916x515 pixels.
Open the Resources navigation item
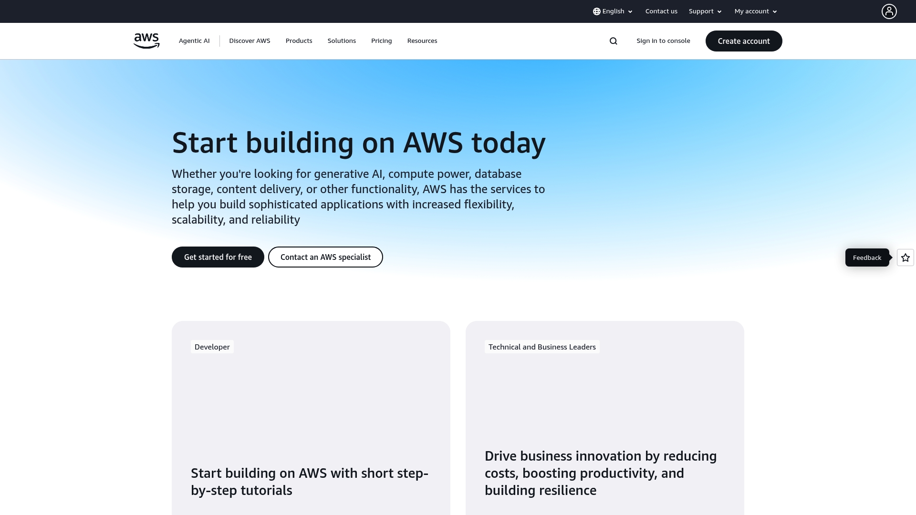pyautogui.click(x=422, y=41)
